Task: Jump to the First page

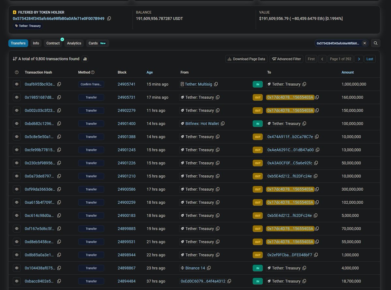Action: tap(311, 59)
